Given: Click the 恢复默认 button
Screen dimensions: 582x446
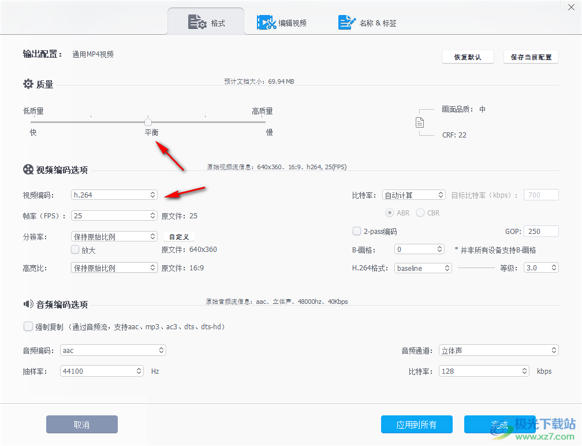Looking at the screenshot, I should (468, 56).
